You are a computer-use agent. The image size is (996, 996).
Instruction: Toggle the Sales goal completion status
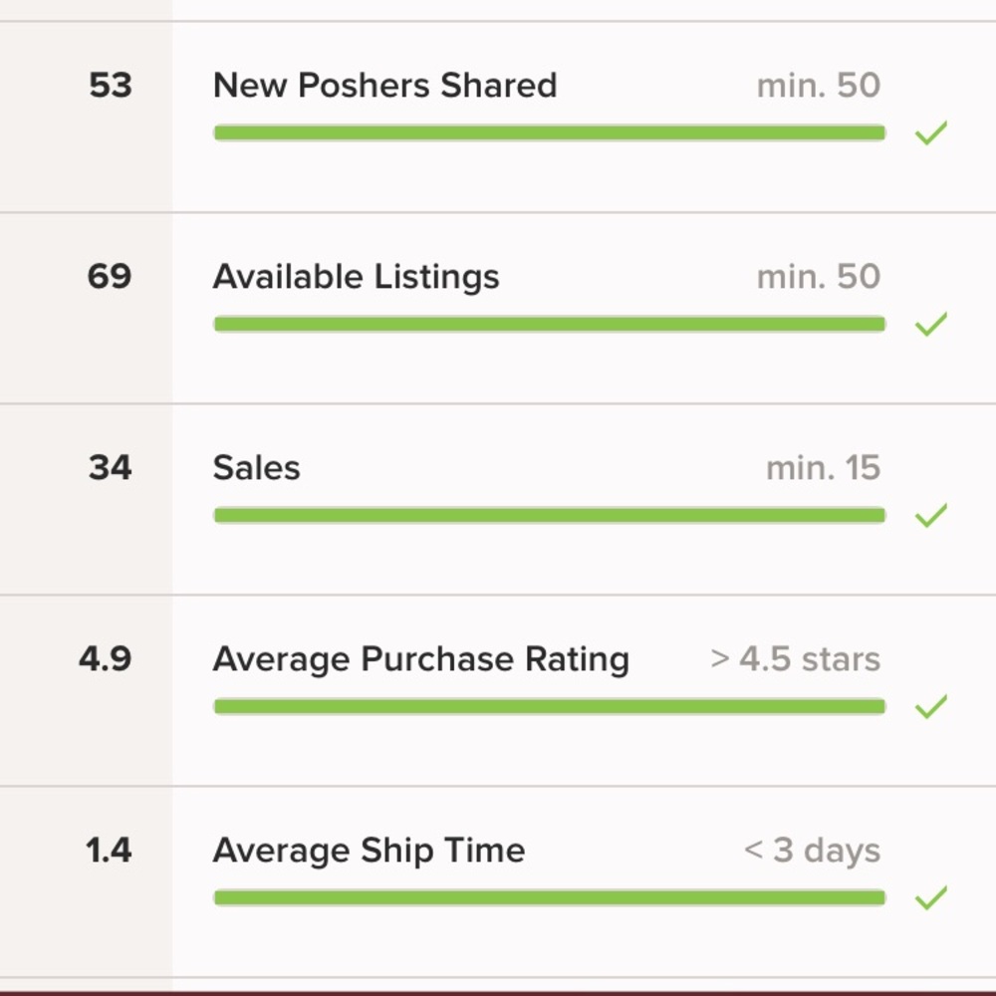[932, 514]
